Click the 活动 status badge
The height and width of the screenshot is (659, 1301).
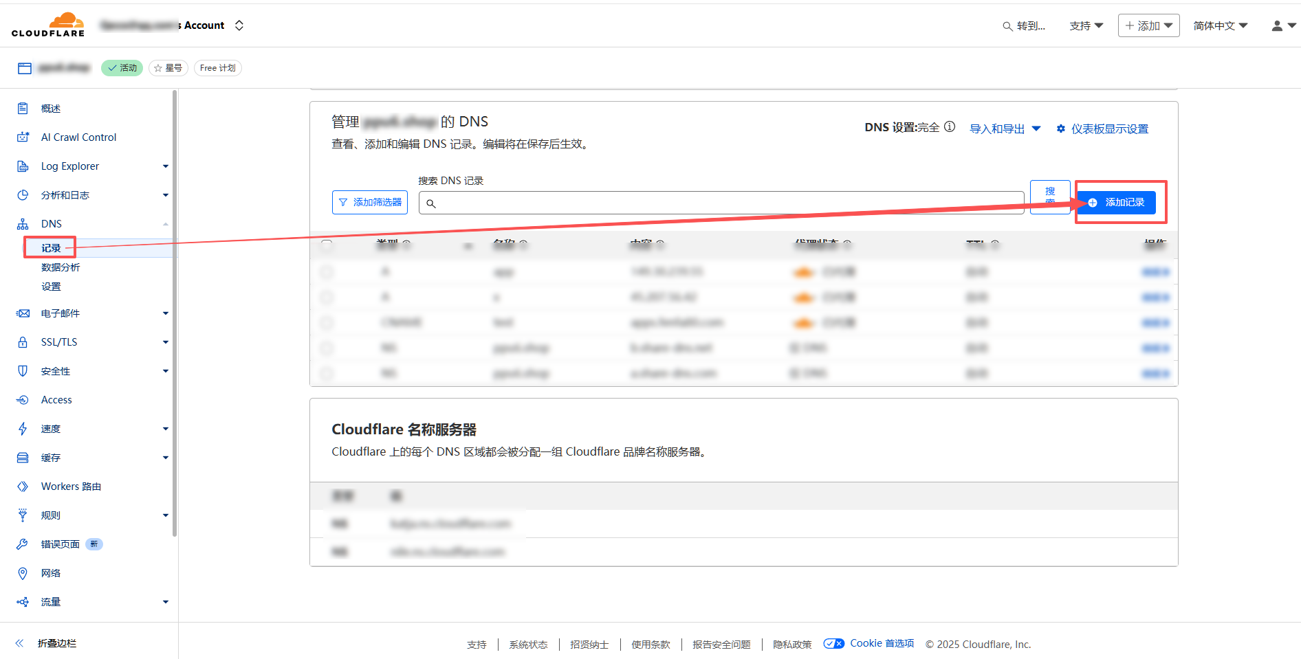pyautogui.click(x=122, y=68)
